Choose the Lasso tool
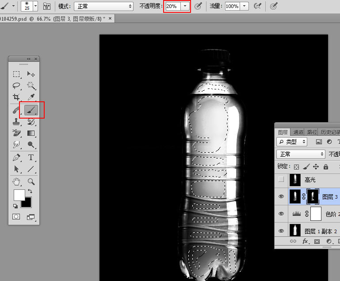 (x=16, y=85)
